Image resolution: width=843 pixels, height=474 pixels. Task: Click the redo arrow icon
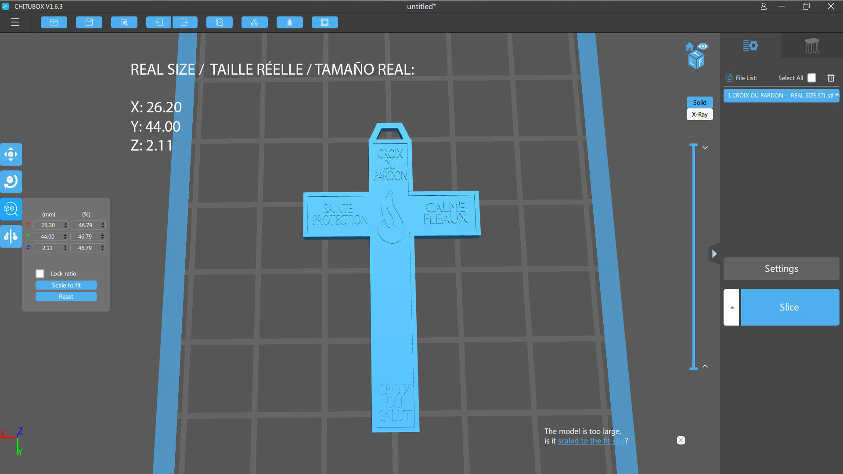click(184, 22)
